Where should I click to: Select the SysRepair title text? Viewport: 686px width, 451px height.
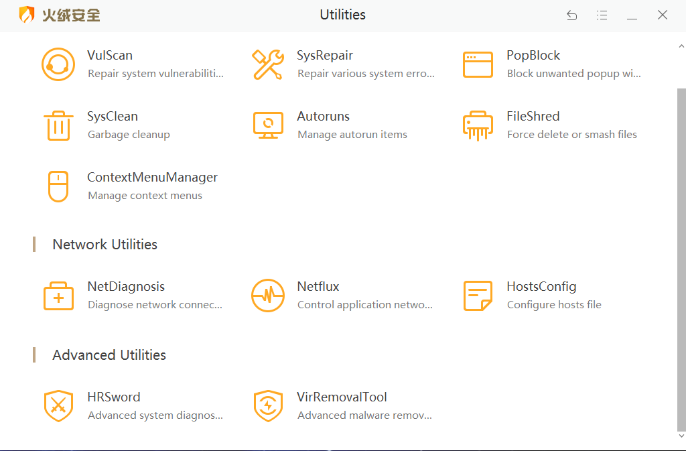click(325, 56)
